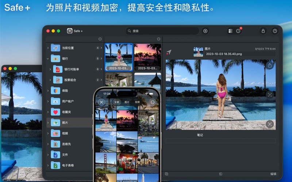Image resolution: width=292 pixels, height=182 pixels.
Task: Expand the 当前位置 folder
Action: point(48,48)
